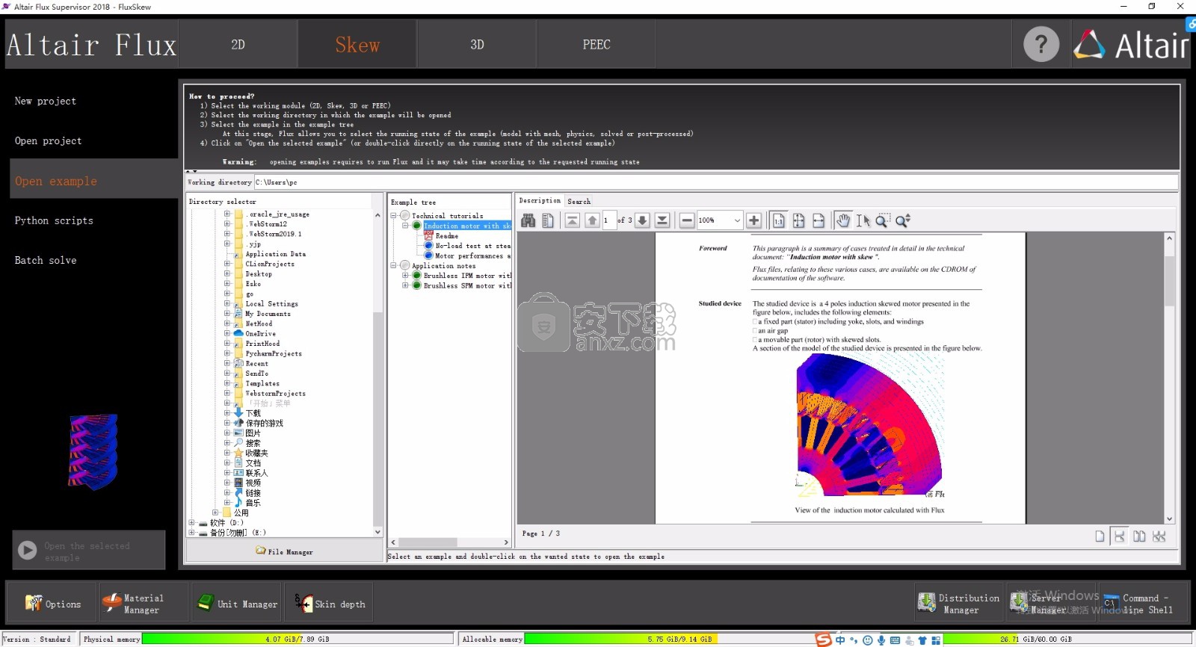Jump to last page of document
The image size is (1196, 647).
pos(662,220)
